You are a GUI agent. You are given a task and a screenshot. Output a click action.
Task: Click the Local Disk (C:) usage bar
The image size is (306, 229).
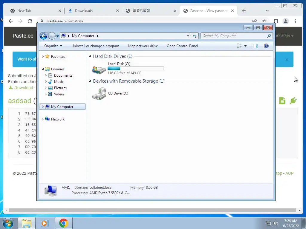[x=136, y=68]
